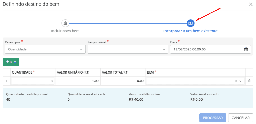
Task: Click the Valor Total cell showing 0,00
Action: (x=123, y=81)
